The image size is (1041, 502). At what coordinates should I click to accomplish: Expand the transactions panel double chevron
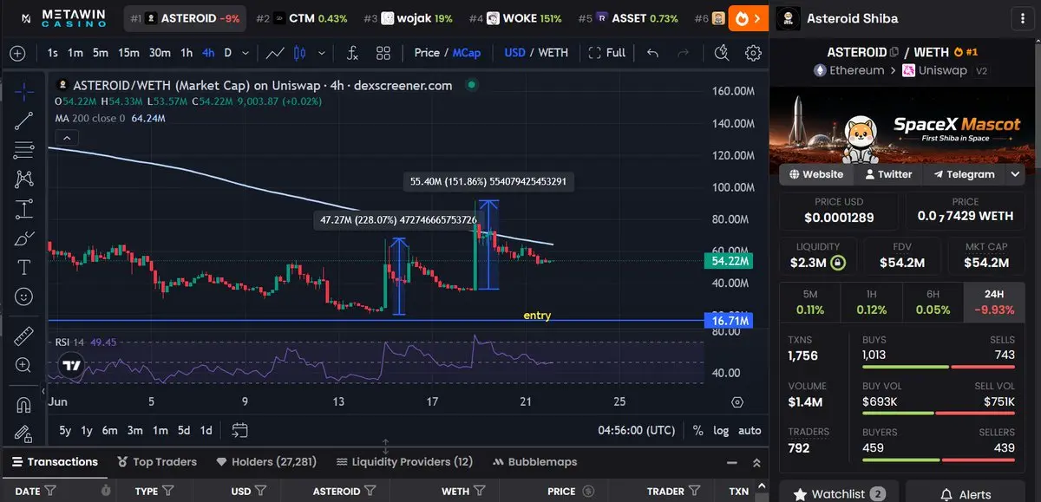tap(756, 463)
